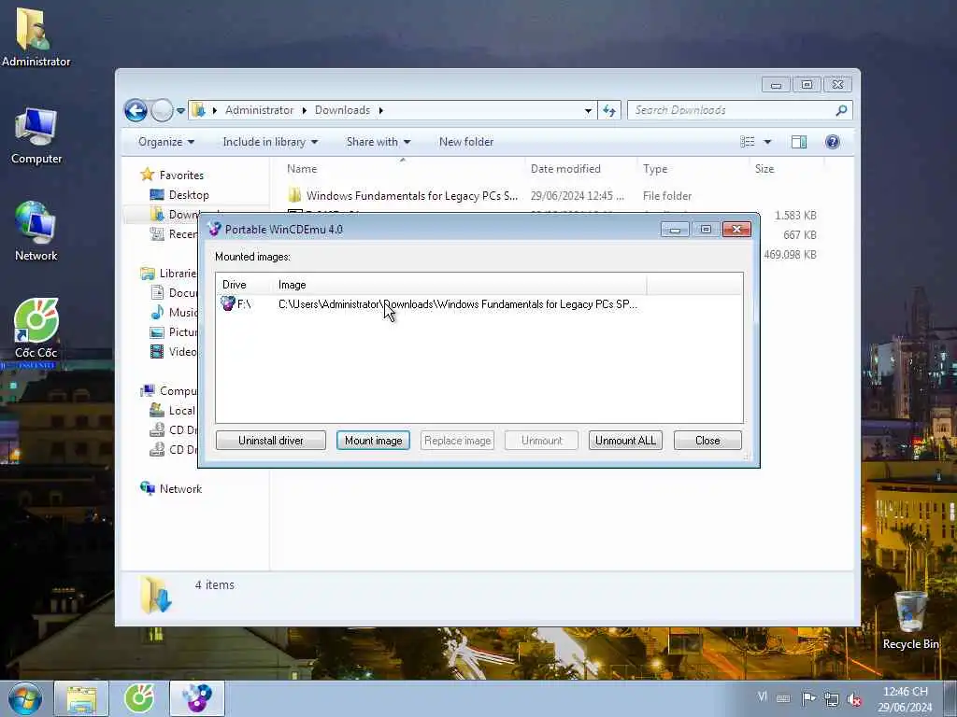
Task: Open recent locations dropdown arrow
Action: (x=180, y=111)
